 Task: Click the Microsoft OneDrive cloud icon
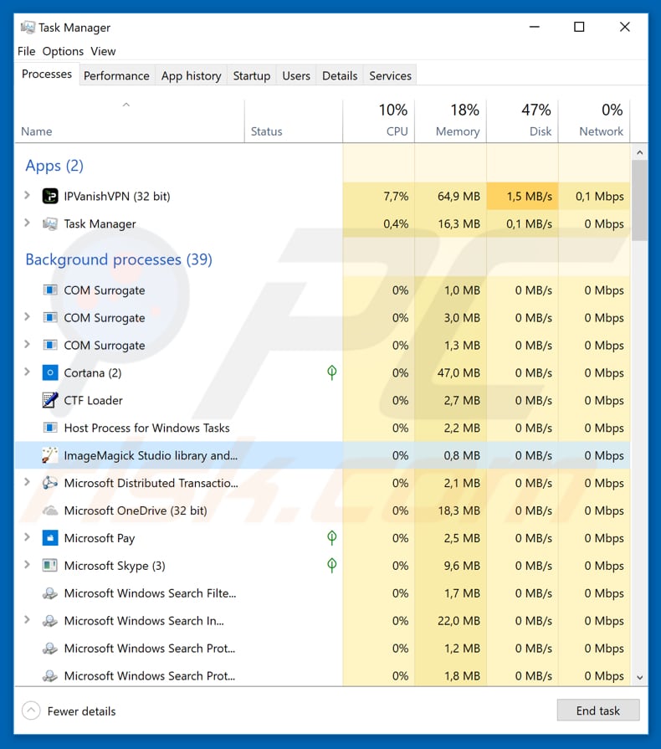50,510
